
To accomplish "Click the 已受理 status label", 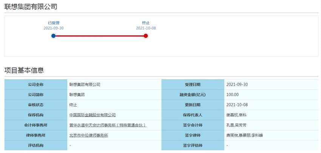I will 54,23.
